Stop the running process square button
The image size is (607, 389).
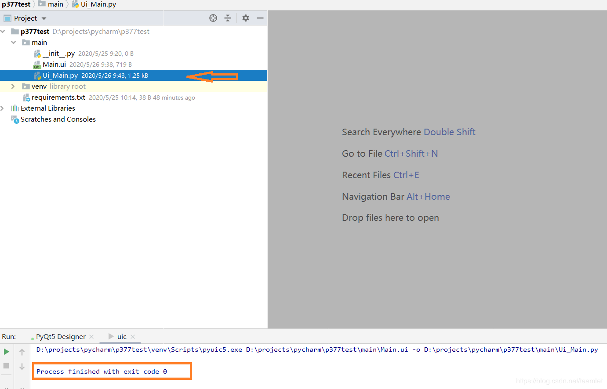point(7,366)
